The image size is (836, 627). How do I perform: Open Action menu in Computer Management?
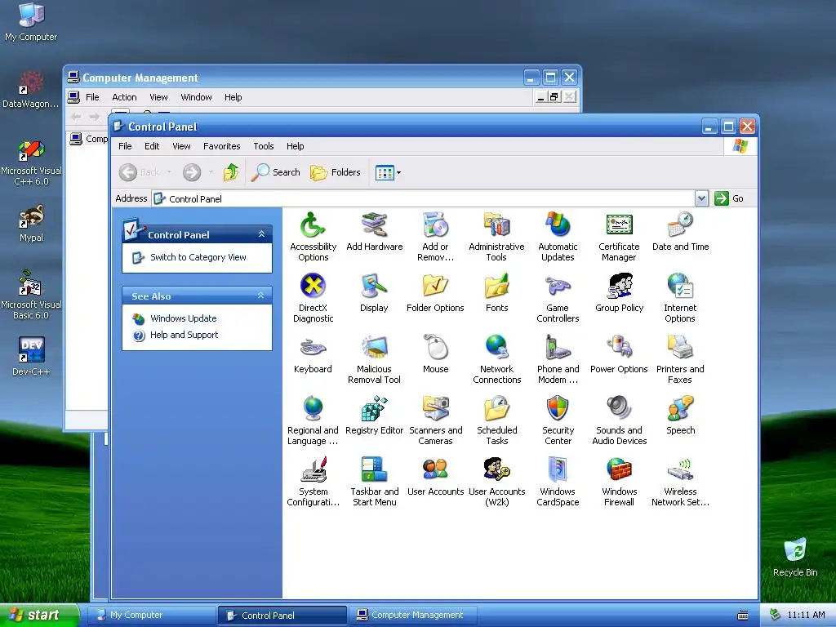point(124,97)
